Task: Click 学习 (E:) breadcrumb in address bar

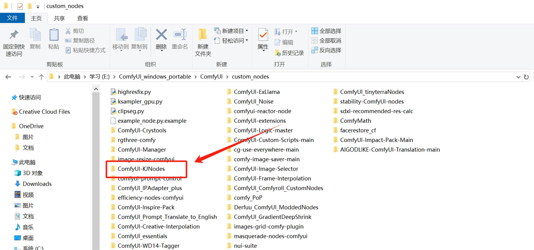Action: click(100, 76)
